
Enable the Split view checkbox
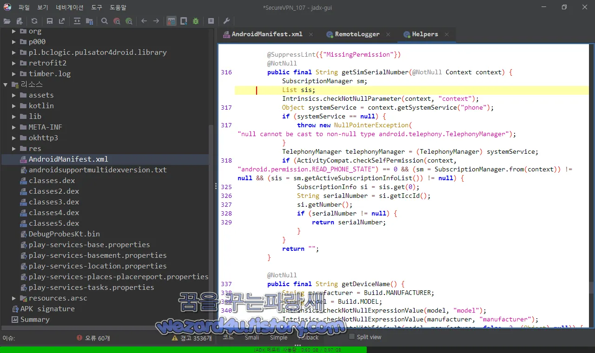coord(352,337)
